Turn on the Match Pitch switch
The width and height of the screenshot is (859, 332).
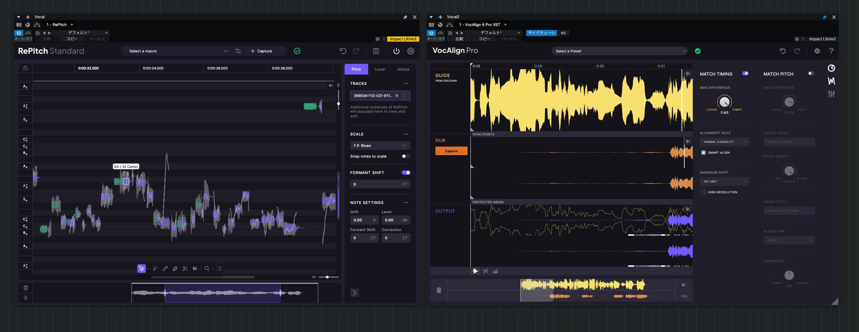(811, 73)
